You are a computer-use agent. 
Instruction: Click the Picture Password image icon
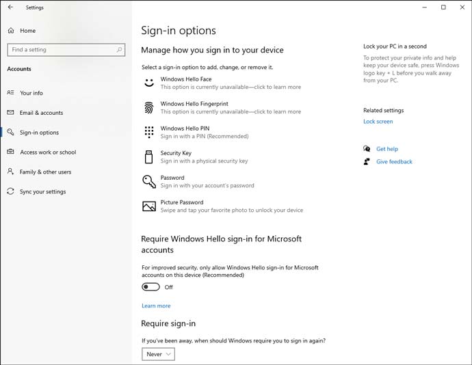click(149, 206)
